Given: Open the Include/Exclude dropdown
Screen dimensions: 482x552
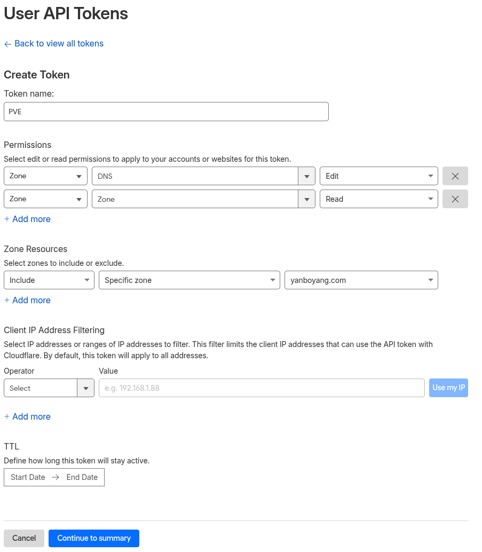Looking at the screenshot, I should pos(49,280).
